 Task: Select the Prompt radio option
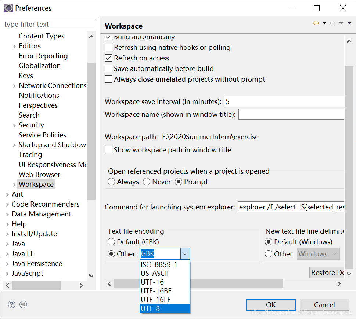tap(179, 182)
